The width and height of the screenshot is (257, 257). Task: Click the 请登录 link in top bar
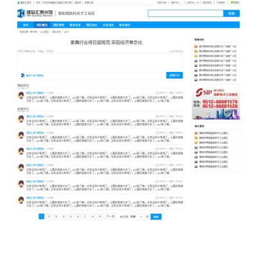point(78,3)
